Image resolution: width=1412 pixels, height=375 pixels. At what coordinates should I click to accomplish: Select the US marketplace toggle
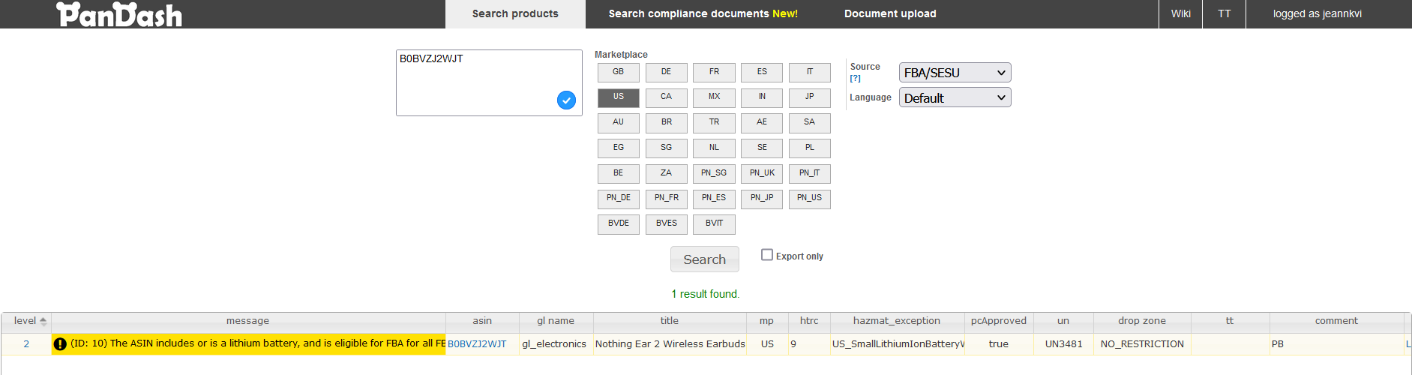[618, 97]
